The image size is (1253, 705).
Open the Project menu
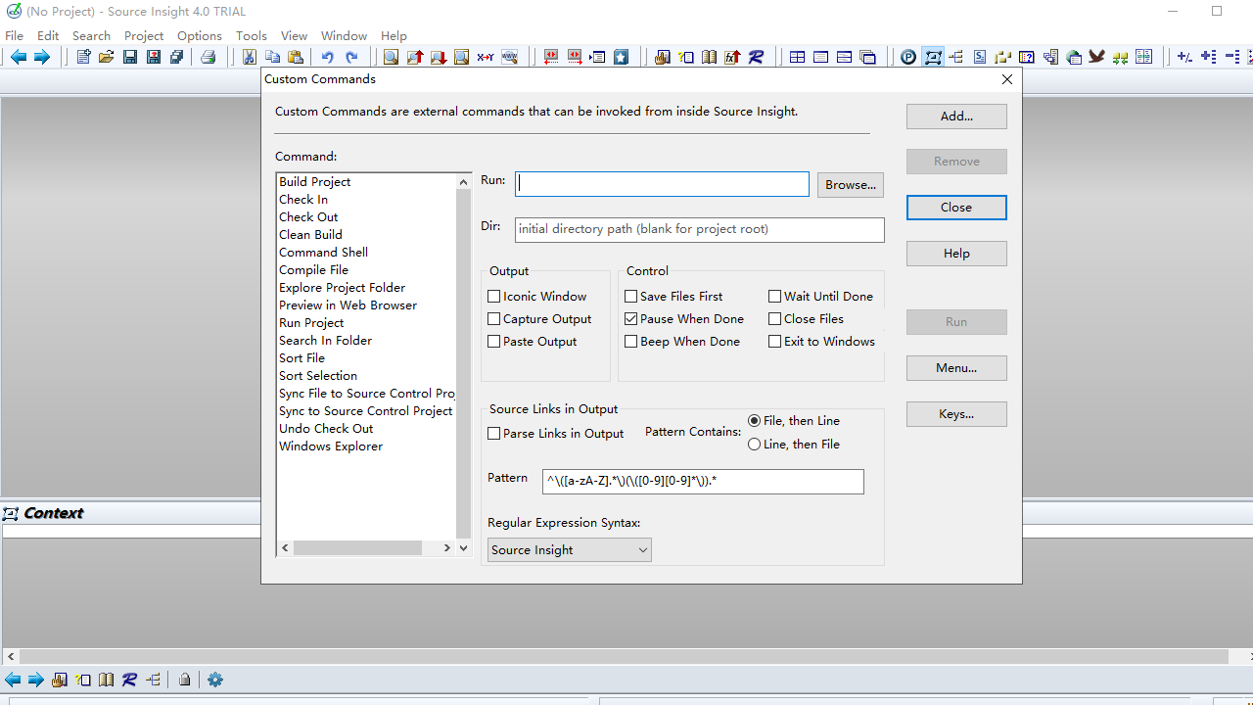pos(144,35)
